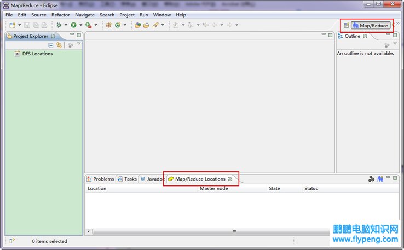
Task: Click the Edit Hadoop location icon
Action: [371, 179]
